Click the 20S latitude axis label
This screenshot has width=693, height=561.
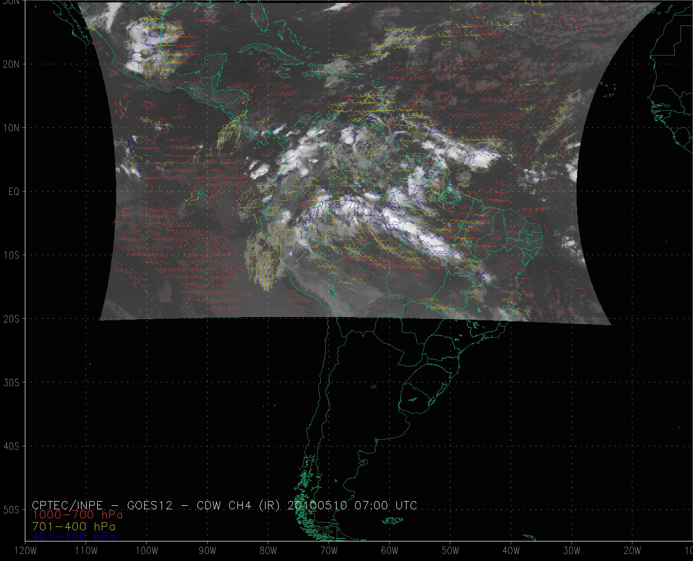(11, 319)
